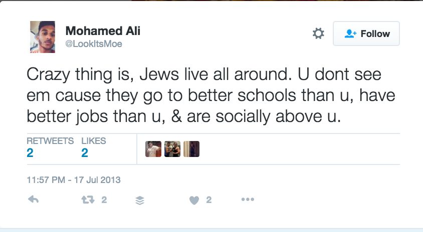Click the reply arrow icon
Image resolution: width=423 pixels, height=232 pixels.
click(x=33, y=200)
